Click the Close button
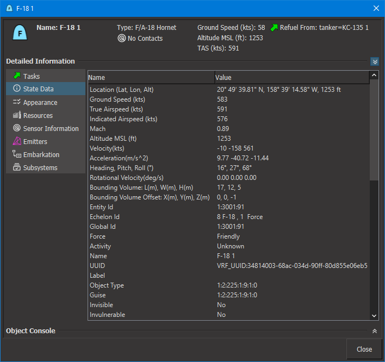 click(364, 349)
